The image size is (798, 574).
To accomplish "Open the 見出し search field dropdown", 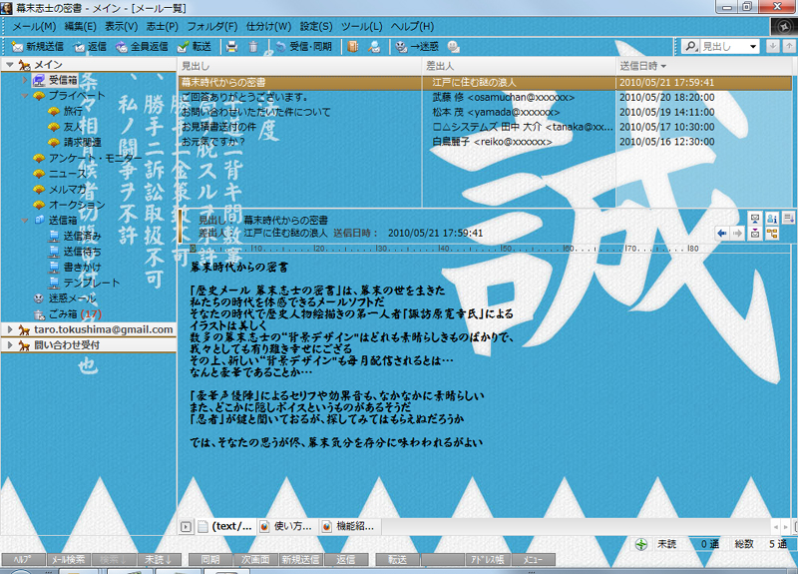I will click(753, 47).
